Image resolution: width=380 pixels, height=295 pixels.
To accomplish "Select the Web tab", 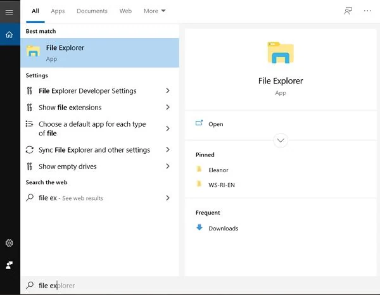I will (125, 11).
